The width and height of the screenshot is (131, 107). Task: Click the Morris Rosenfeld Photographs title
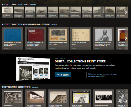(56, 106)
